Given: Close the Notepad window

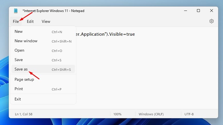Looking at the screenshot, I should [x=212, y=11].
